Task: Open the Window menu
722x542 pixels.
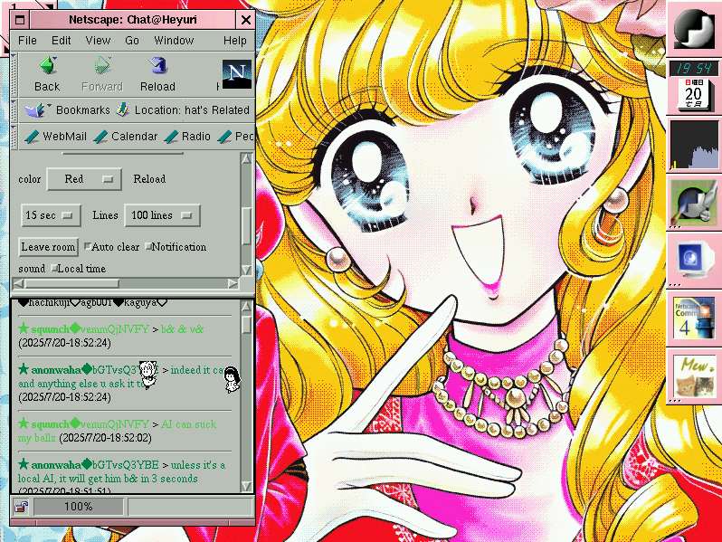Action: point(174,41)
